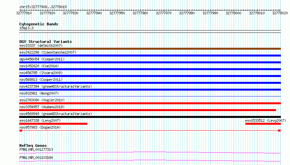Click the red bar under esv1533512
This screenshot has width=290, height=165.
[x=263, y=124]
